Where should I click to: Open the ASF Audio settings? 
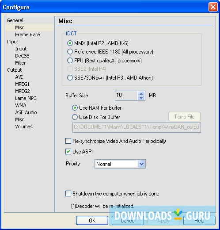click(26, 112)
